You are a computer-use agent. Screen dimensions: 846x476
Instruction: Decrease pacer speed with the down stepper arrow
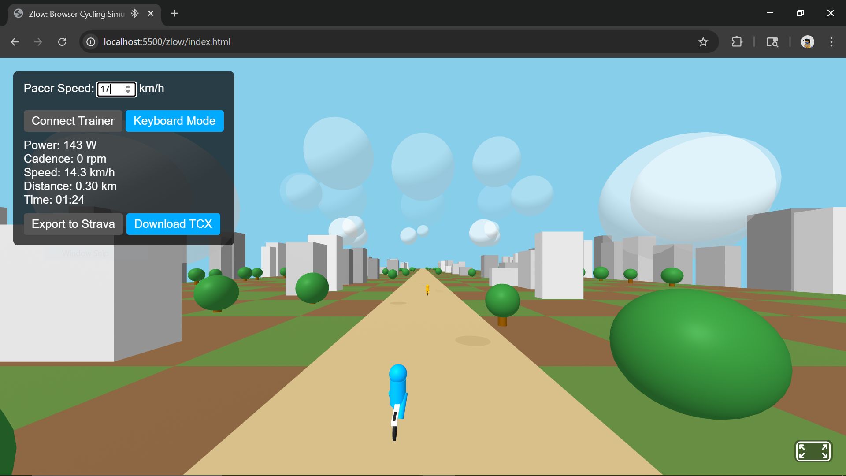[x=128, y=92]
